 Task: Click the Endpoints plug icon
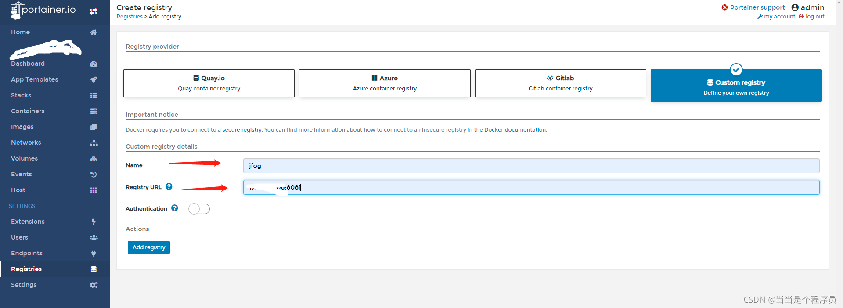(94, 253)
